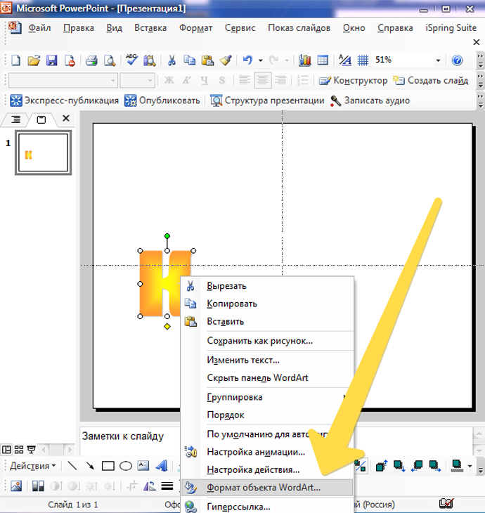Image resolution: width=485 pixels, height=513 pixels.
Task: Click the Permission document icon
Action: 70,60
